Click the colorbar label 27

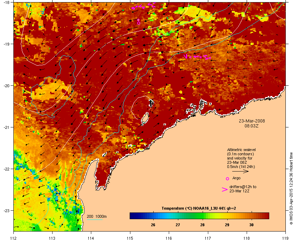[x=178, y=225]
